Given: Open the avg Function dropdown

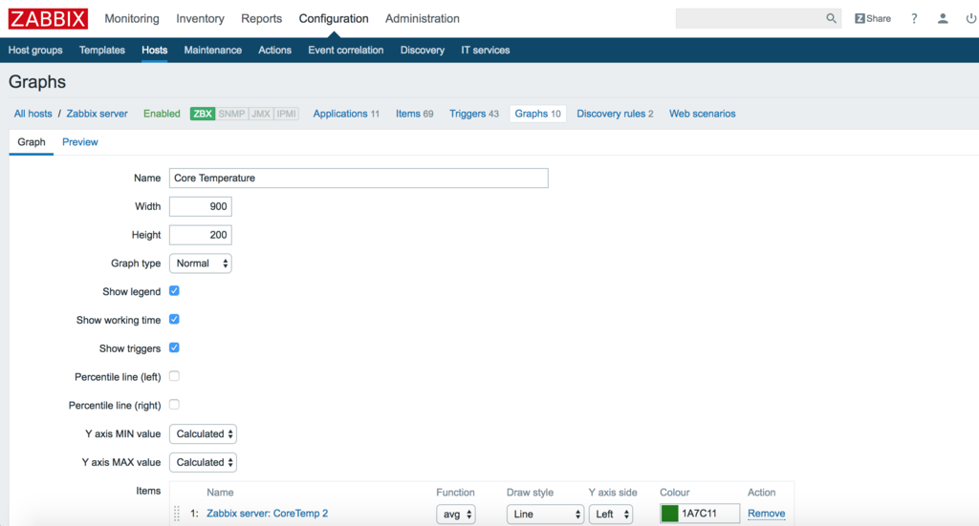Looking at the screenshot, I should [456, 515].
